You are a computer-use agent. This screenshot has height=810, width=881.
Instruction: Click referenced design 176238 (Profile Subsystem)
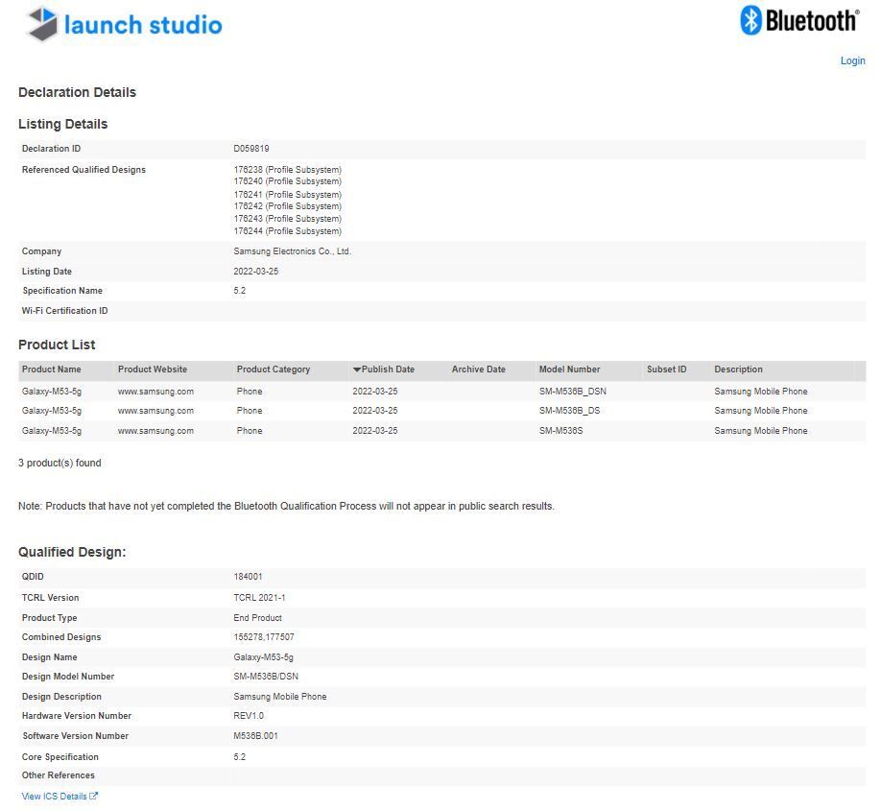[x=287, y=170]
